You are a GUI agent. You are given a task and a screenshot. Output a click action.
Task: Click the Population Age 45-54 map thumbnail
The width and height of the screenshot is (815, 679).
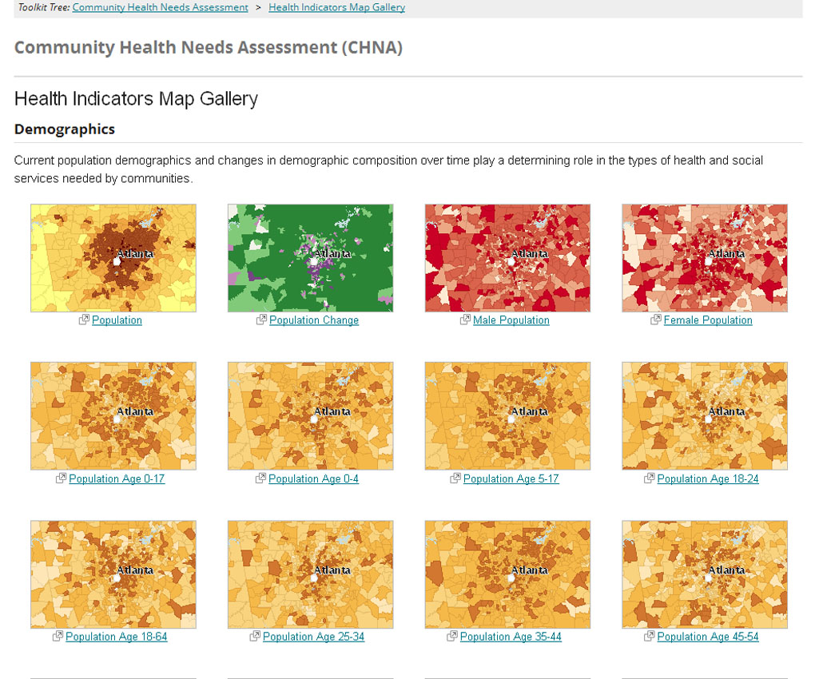coord(705,574)
